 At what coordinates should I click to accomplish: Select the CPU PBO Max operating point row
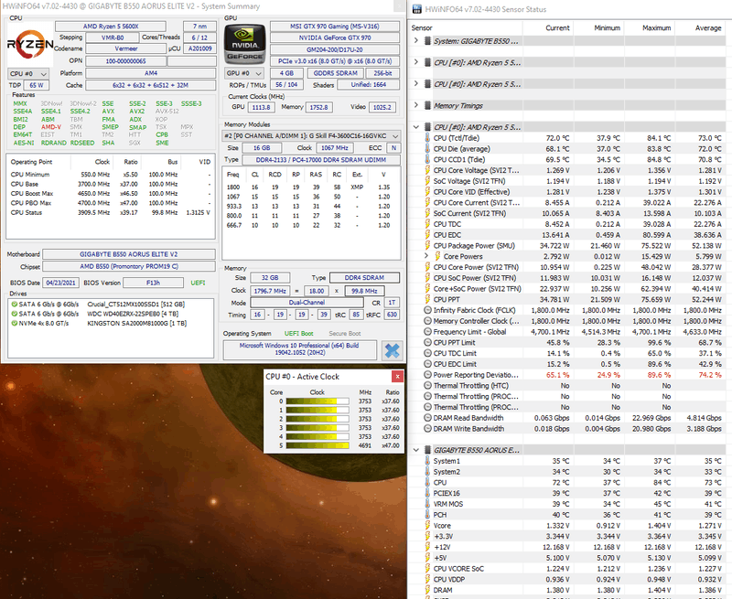[111, 203]
